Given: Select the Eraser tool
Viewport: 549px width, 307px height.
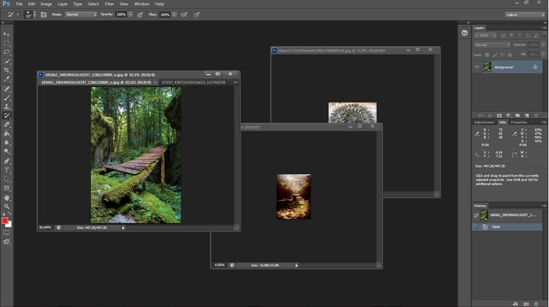Looking at the screenshot, I should 6,125.
